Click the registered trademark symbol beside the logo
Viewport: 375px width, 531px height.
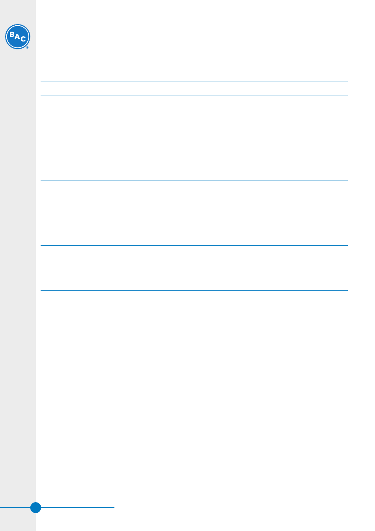click(x=27, y=47)
